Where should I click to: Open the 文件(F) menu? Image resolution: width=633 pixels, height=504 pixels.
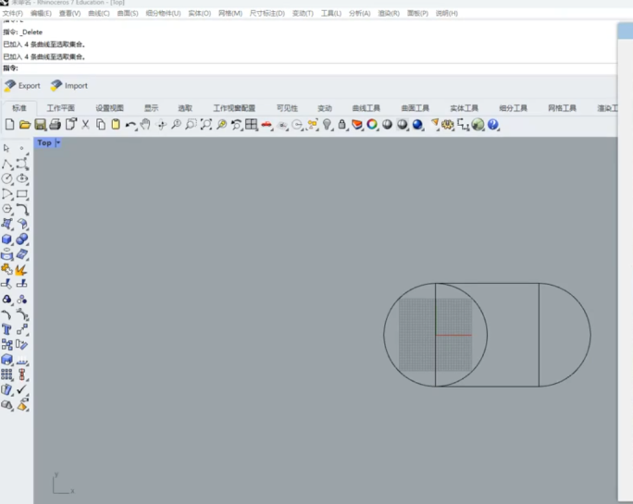click(13, 14)
